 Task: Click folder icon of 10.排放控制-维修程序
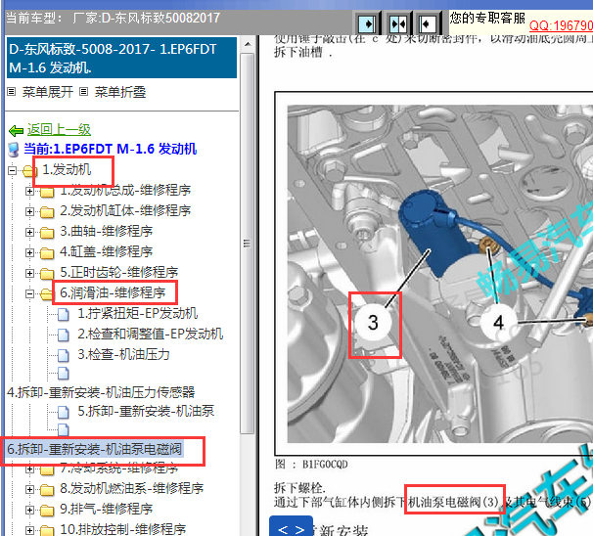click(47, 531)
